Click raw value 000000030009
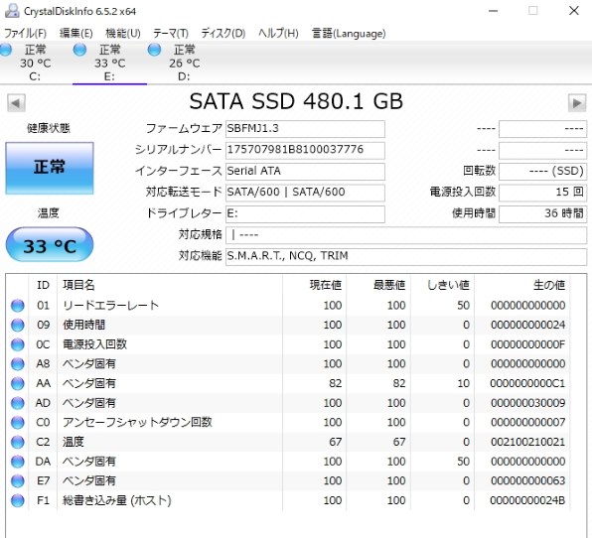592x538 pixels. click(x=527, y=403)
